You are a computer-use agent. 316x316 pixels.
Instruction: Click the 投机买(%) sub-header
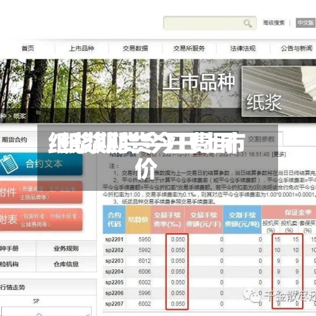270,226
